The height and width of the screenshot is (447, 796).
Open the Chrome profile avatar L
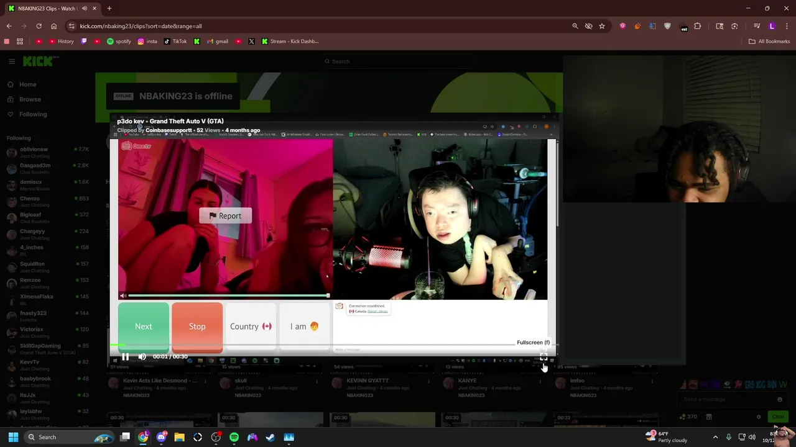coord(772,26)
